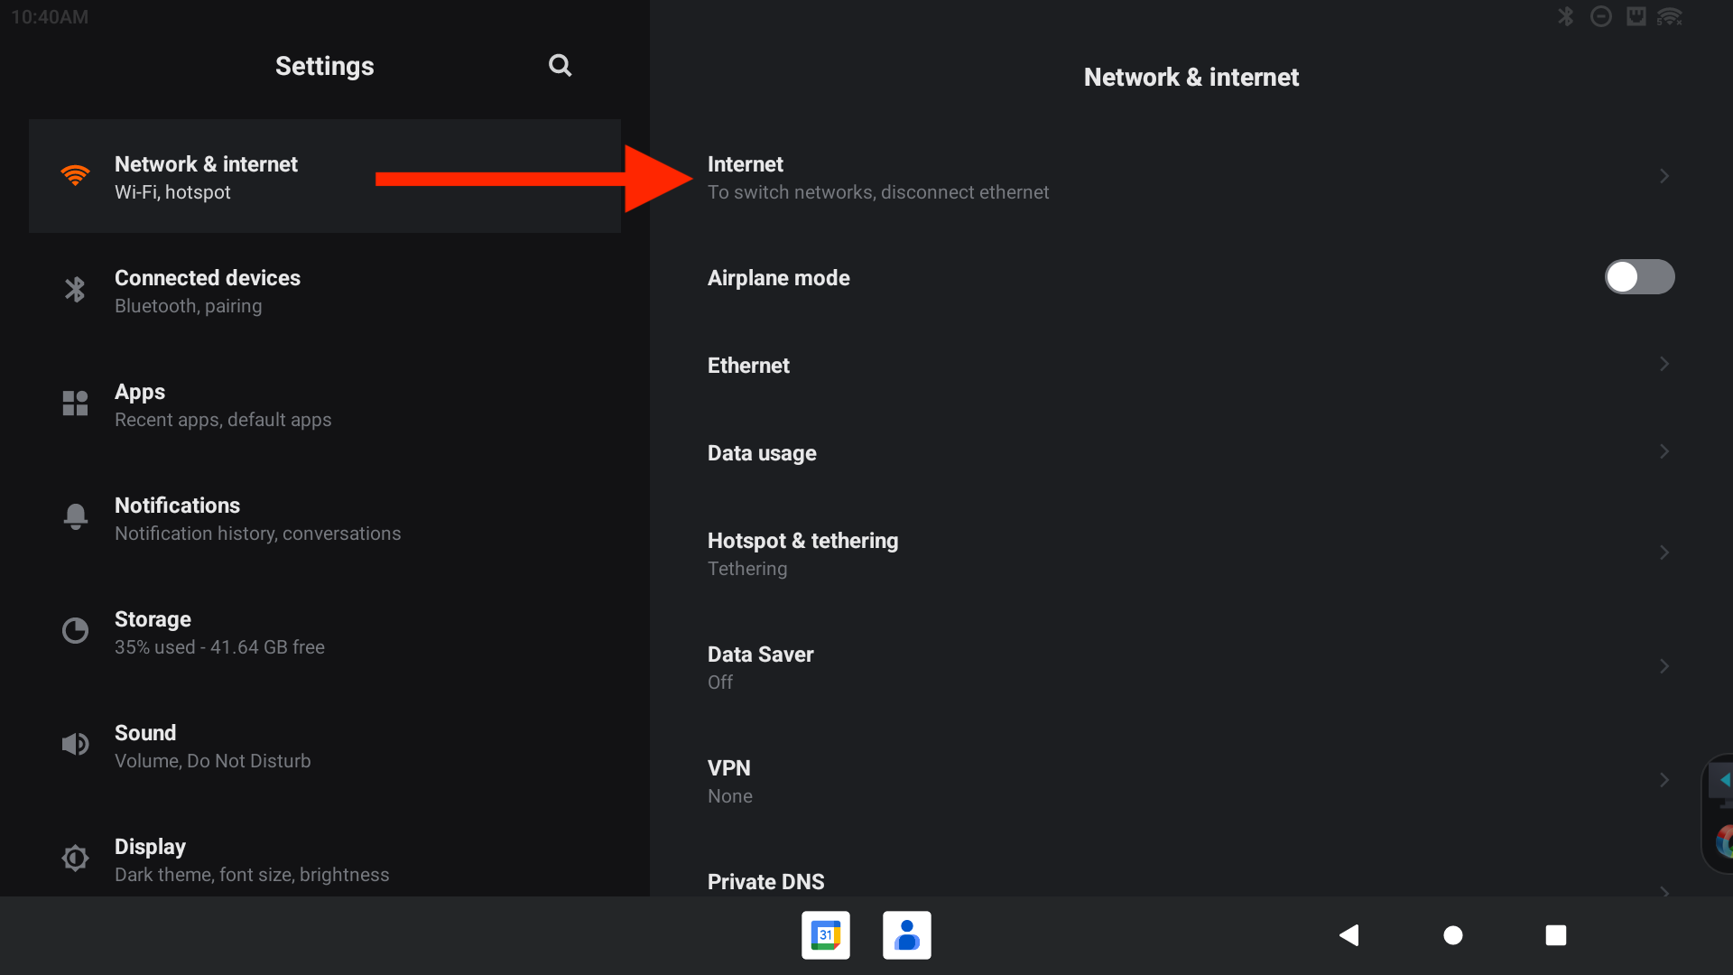Click the Ethernet row chevron arrow
Viewport: 1733px width, 975px height.
(1663, 364)
